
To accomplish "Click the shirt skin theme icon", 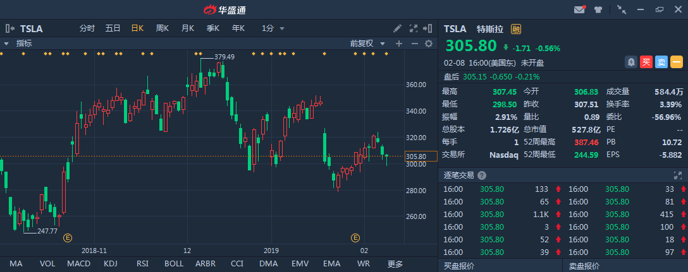I will click(x=598, y=9).
